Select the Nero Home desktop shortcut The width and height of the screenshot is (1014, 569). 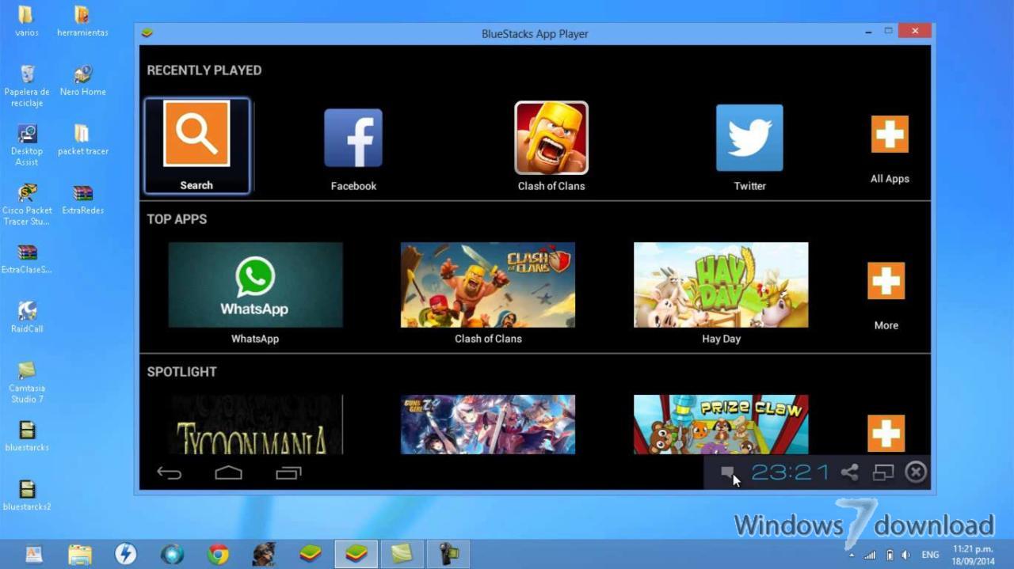coord(82,81)
